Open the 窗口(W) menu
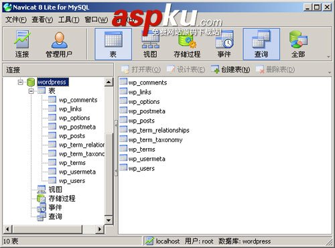This screenshot has width=335, height=248. [96, 20]
